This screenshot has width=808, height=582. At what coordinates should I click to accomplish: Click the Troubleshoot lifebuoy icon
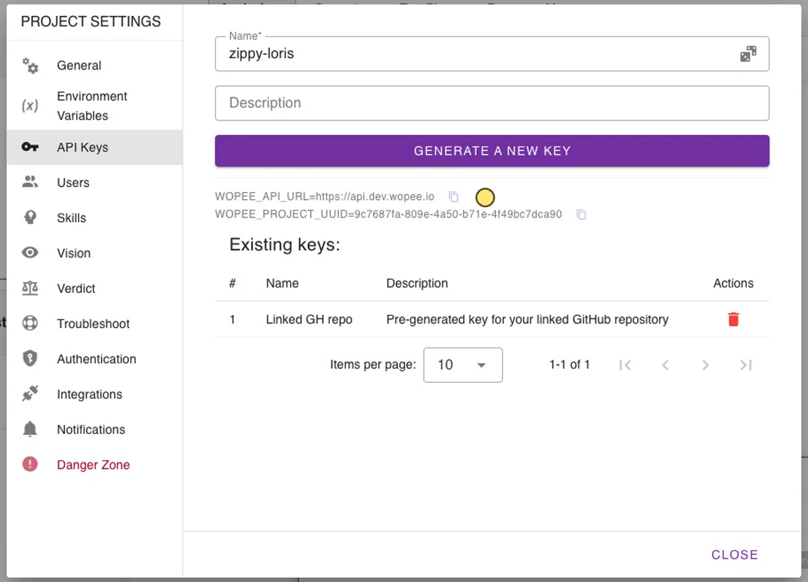click(x=30, y=323)
